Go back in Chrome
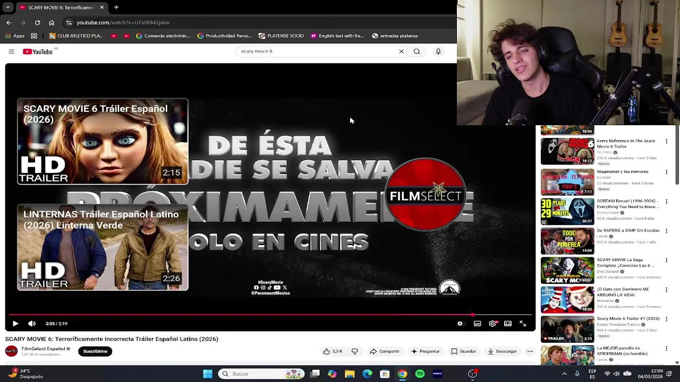Screen dimensions: 680x382 pyautogui.click(x=8, y=23)
